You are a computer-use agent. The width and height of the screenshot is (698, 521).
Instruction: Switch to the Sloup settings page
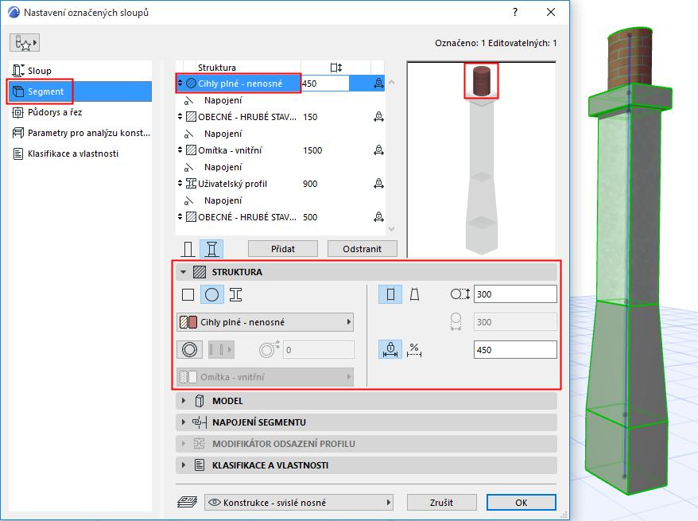[40, 70]
